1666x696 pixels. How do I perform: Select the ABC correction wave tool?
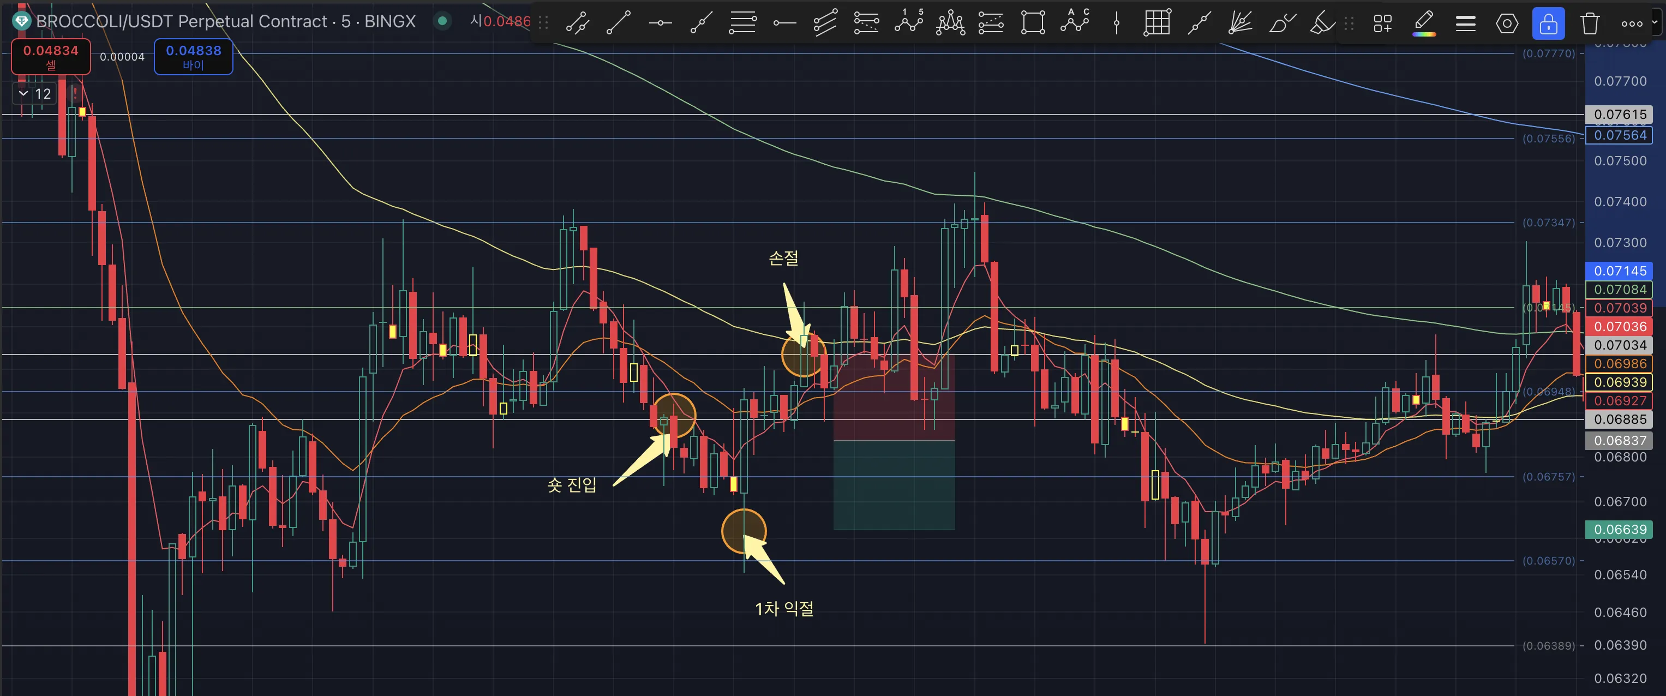click(1075, 22)
